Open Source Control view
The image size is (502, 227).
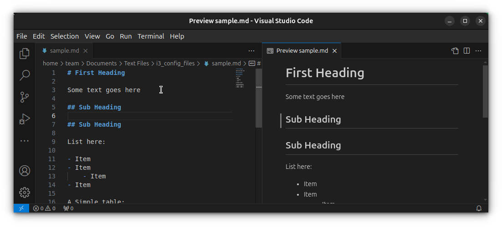click(x=25, y=97)
